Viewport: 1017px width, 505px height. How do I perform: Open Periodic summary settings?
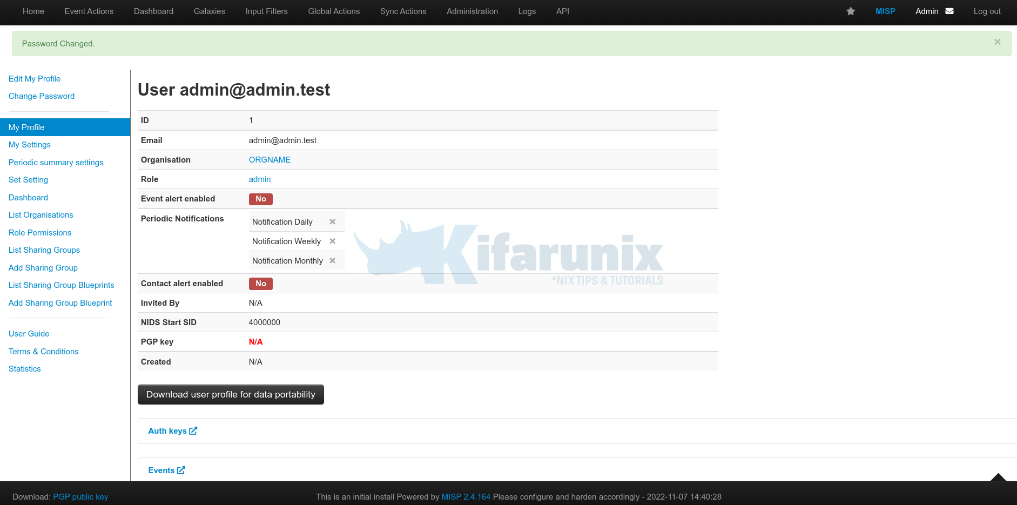pyautogui.click(x=56, y=163)
